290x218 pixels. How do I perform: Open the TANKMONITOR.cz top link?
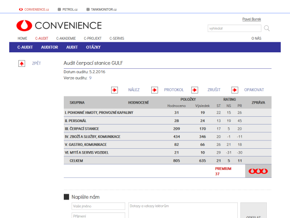pos(104,10)
